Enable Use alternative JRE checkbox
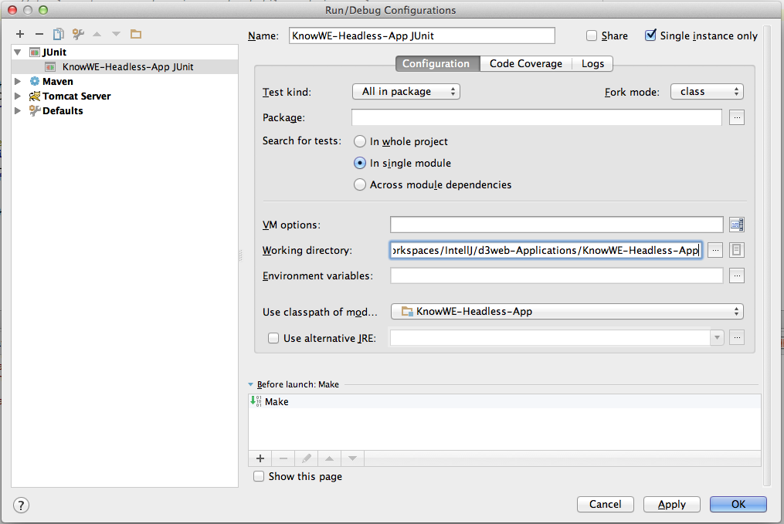Screen dimensions: 784x524 point(273,338)
